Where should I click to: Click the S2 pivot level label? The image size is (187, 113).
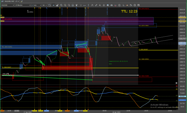point(144,59)
